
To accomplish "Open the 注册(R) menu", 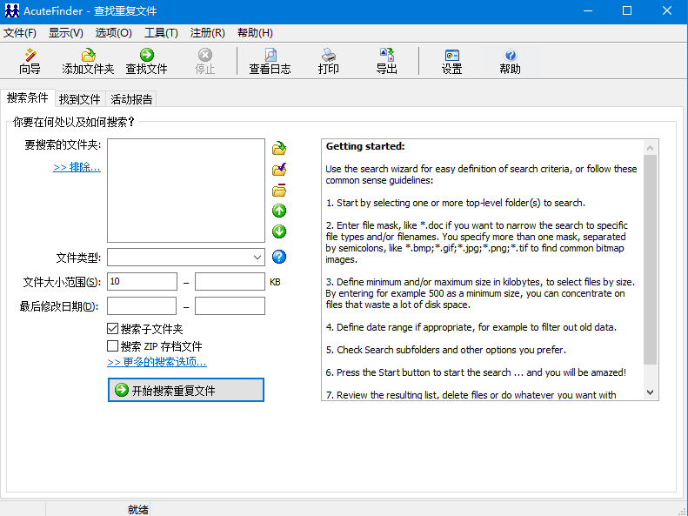I will point(208,33).
